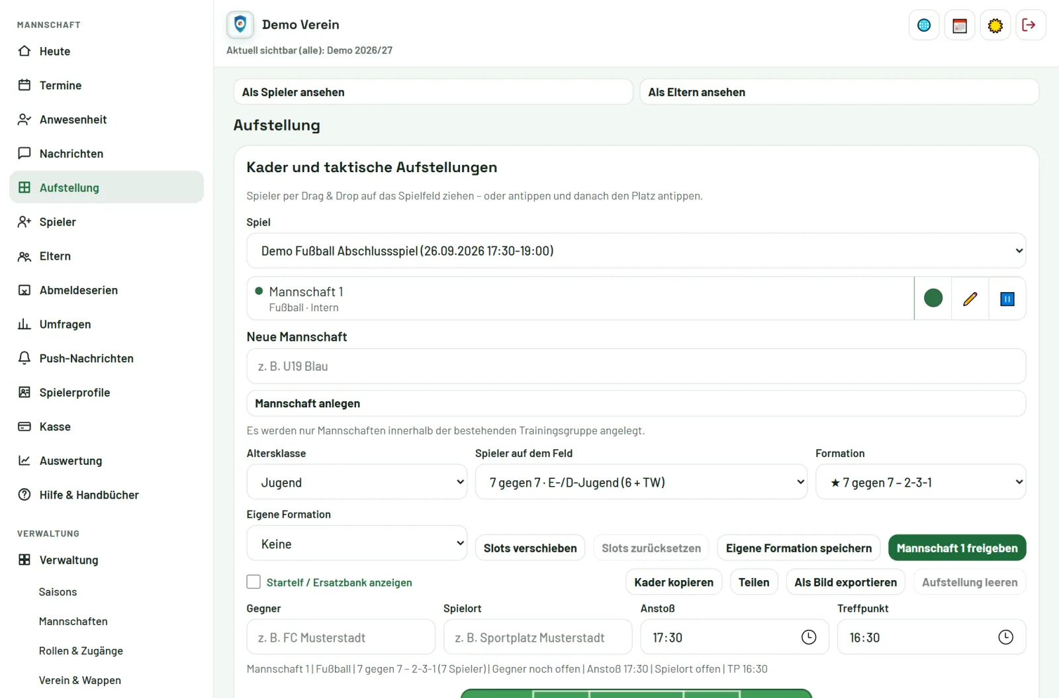Click Eigene Formation speichern

[799, 548]
